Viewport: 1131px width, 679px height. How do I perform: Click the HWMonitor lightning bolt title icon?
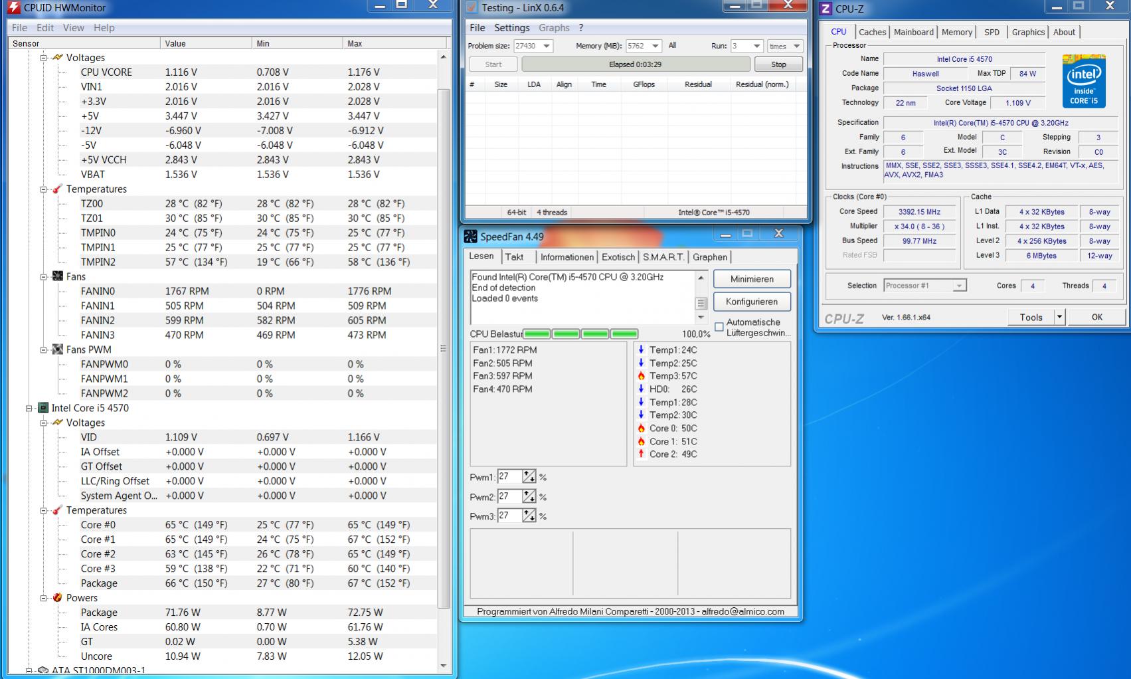click(14, 8)
